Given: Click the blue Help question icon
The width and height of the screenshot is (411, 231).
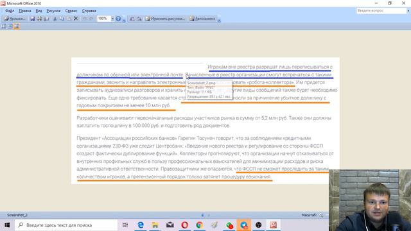Looking at the screenshot, I should coord(118,19).
